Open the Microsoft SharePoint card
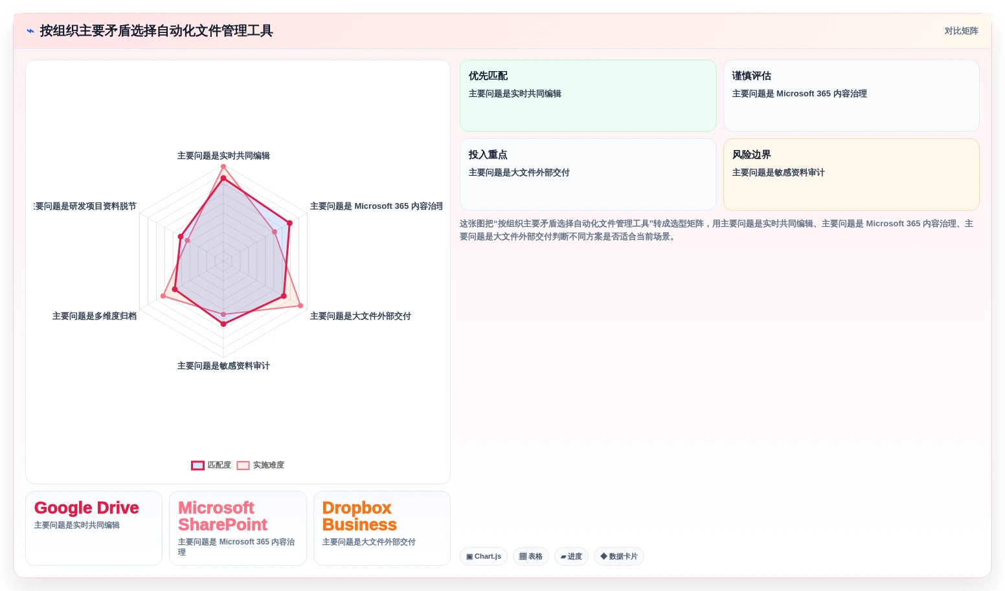This screenshot has width=1005, height=591. click(x=238, y=528)
